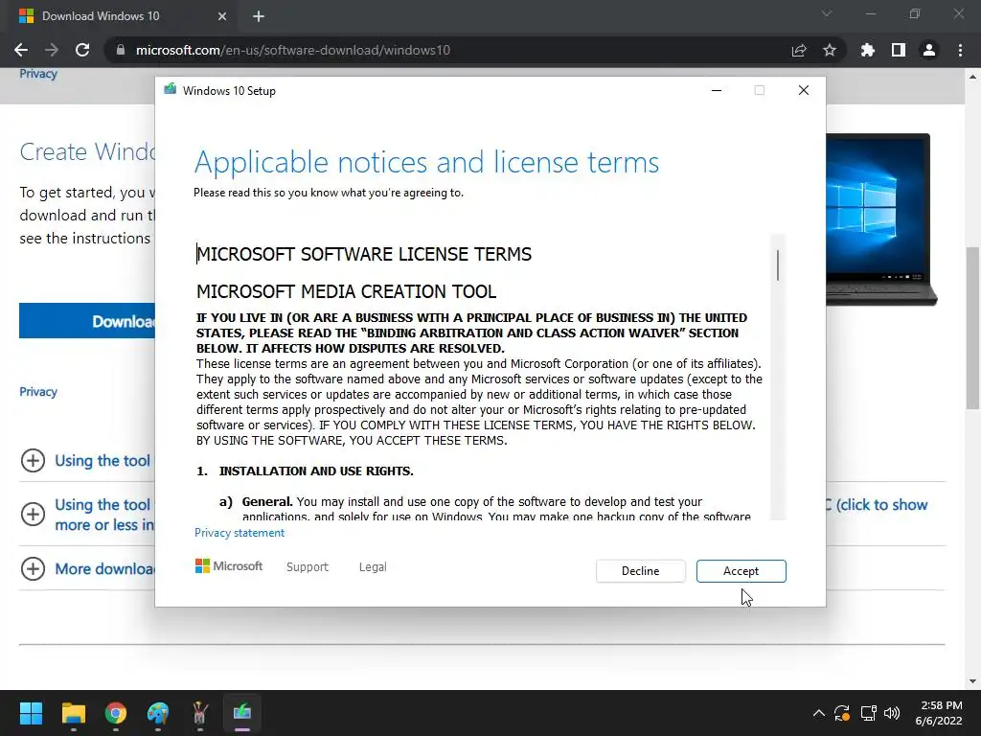Open Chrome extensions puzzle icon
The image size is (981, 736).
867,50
